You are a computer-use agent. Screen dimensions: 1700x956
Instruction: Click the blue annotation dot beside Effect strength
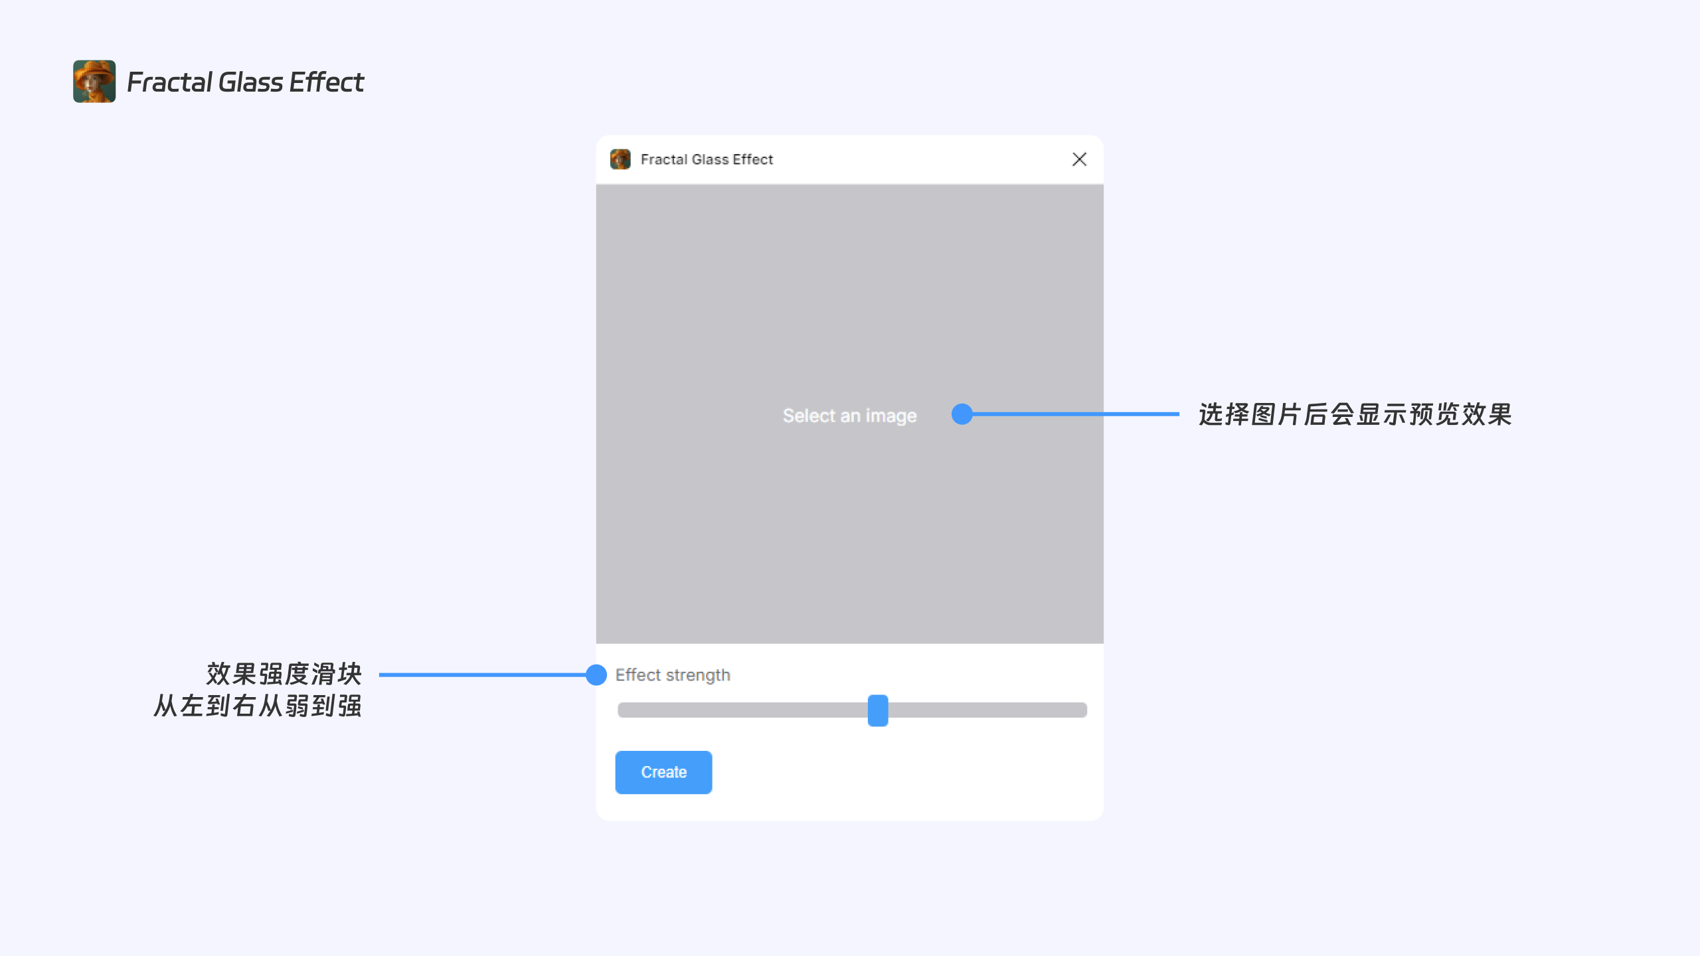tap(596, 675)
